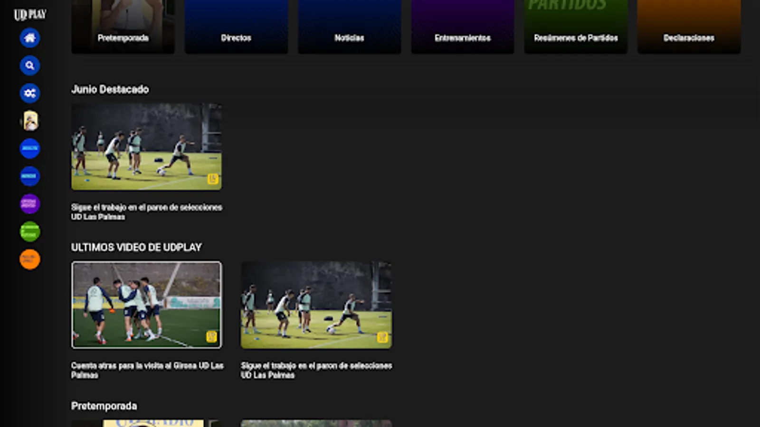This screenshot has width=760, height=427.
Task: Click the UD Play logo in the sidebar
Action: [x=30, y=14]
